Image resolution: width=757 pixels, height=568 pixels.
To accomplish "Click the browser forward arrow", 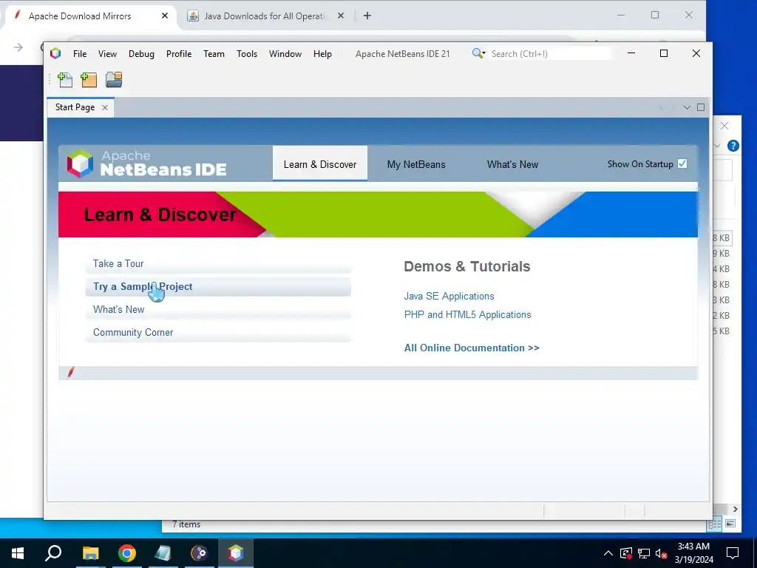I will 18,47.
